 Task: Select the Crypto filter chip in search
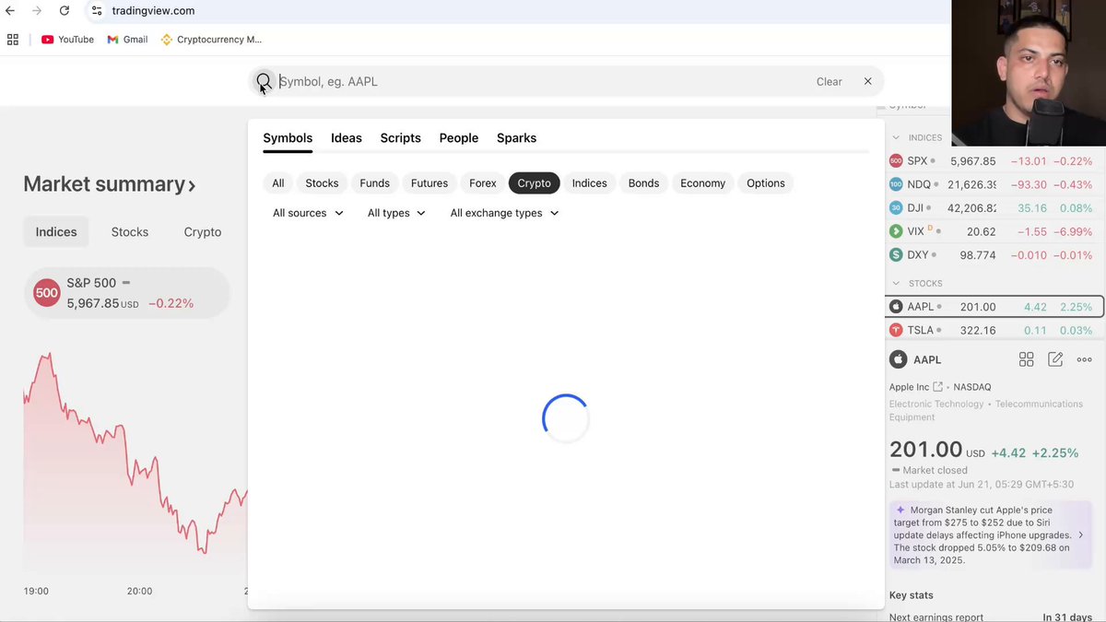(535, 183)
